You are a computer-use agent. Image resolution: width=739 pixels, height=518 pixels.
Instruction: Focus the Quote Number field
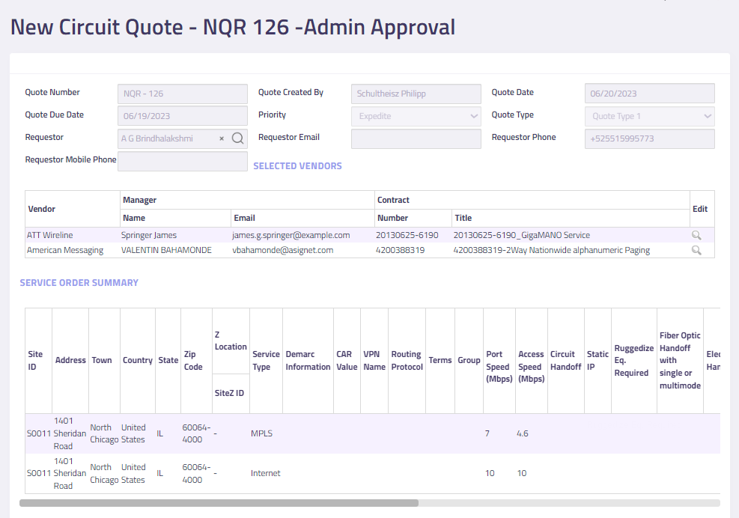pos(183,94)
